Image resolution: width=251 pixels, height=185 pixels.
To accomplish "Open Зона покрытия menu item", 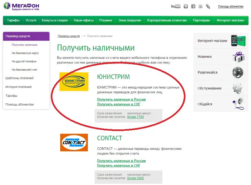I will (130, 20).
